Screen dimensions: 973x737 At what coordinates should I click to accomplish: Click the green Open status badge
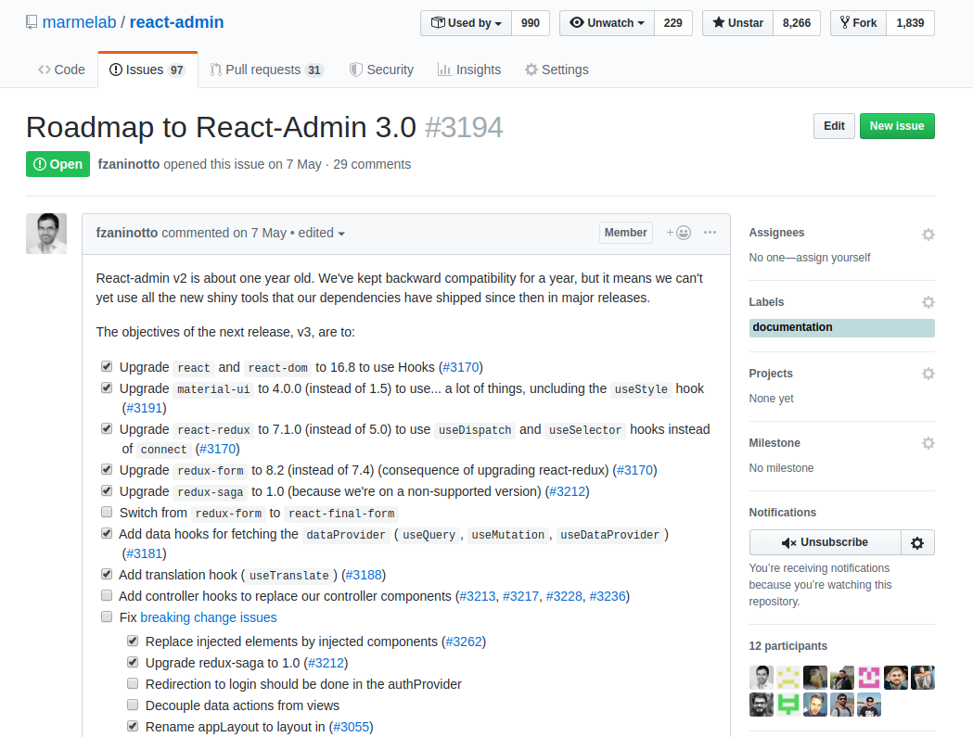tap(58, 164)
